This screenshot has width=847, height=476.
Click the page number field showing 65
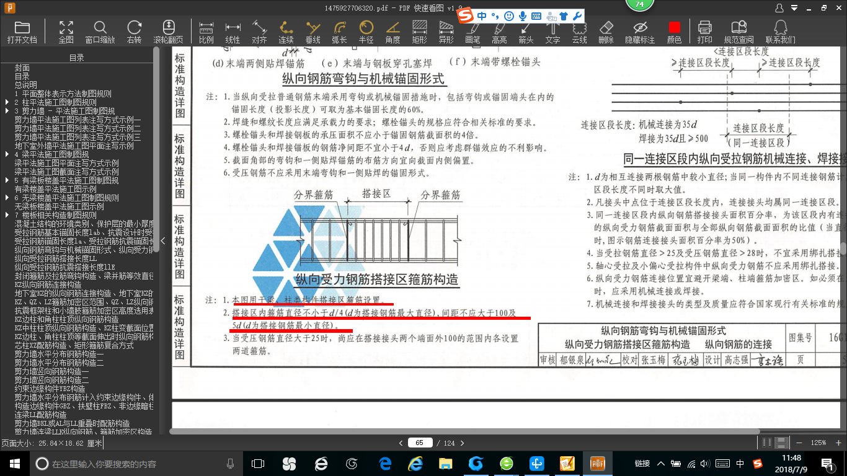420,443
